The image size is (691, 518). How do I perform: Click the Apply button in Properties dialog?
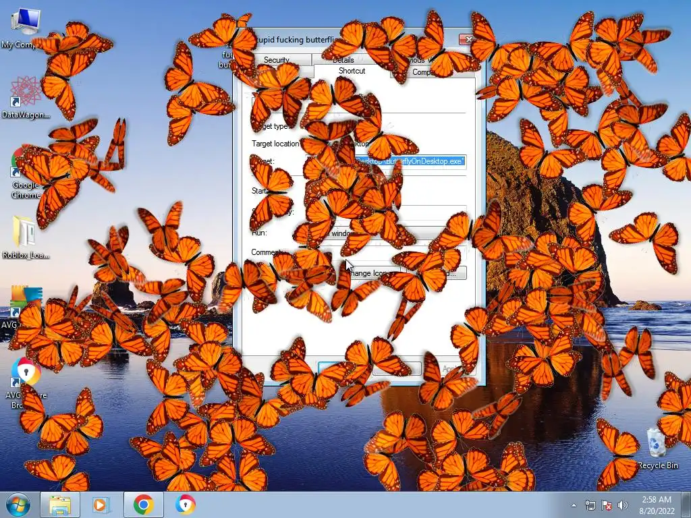point(449,369)
